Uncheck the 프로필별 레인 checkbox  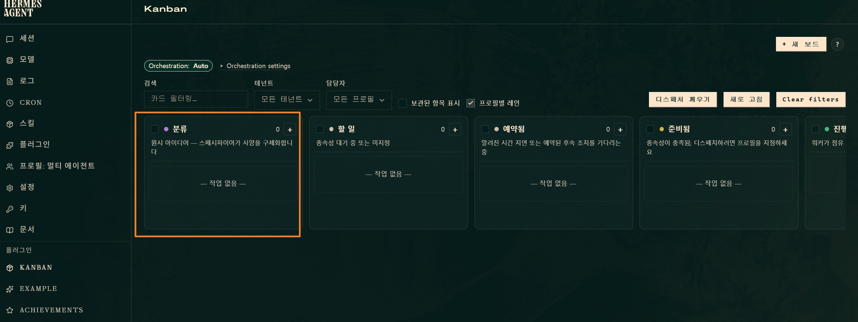pyautogui.click(x=470, y=103)
